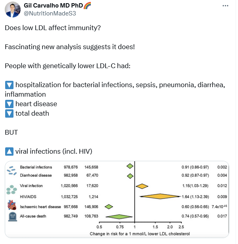Click the anatomical heart icon
Image resolution: width=238 pixels, height=244 pixels.
12,205
